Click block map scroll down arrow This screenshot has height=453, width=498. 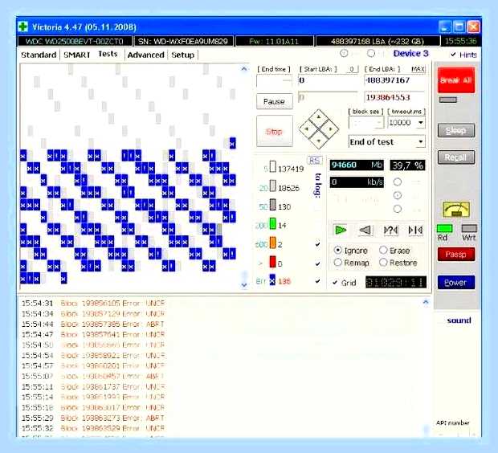pos(244,285)
